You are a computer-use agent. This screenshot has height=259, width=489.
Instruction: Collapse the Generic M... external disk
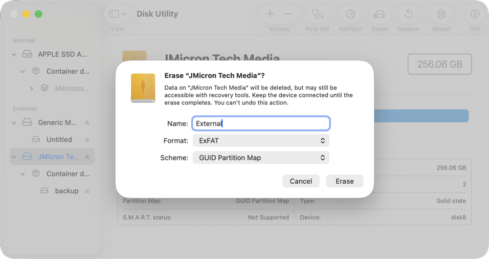pyautogui.click(x=14, y=123)
